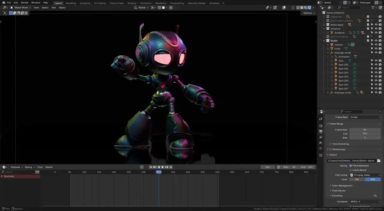
Task: Uncheck the File Extensions checkbox
Action: point(350,166)
